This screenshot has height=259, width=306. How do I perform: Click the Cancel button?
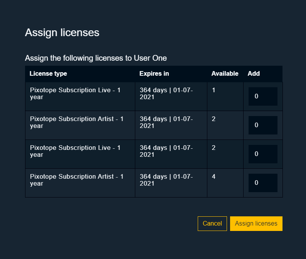(212, 224)
